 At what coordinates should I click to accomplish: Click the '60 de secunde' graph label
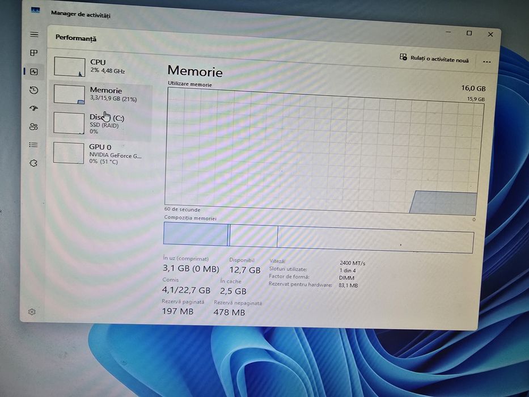click(182, 209)
